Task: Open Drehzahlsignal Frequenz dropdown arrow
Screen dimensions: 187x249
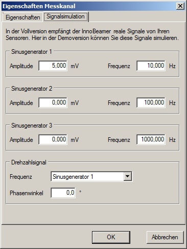Action: (x=128, y=176)
